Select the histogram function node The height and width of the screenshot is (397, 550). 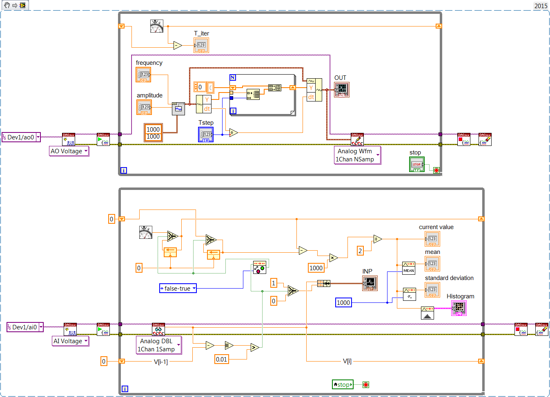coord(428,313)
